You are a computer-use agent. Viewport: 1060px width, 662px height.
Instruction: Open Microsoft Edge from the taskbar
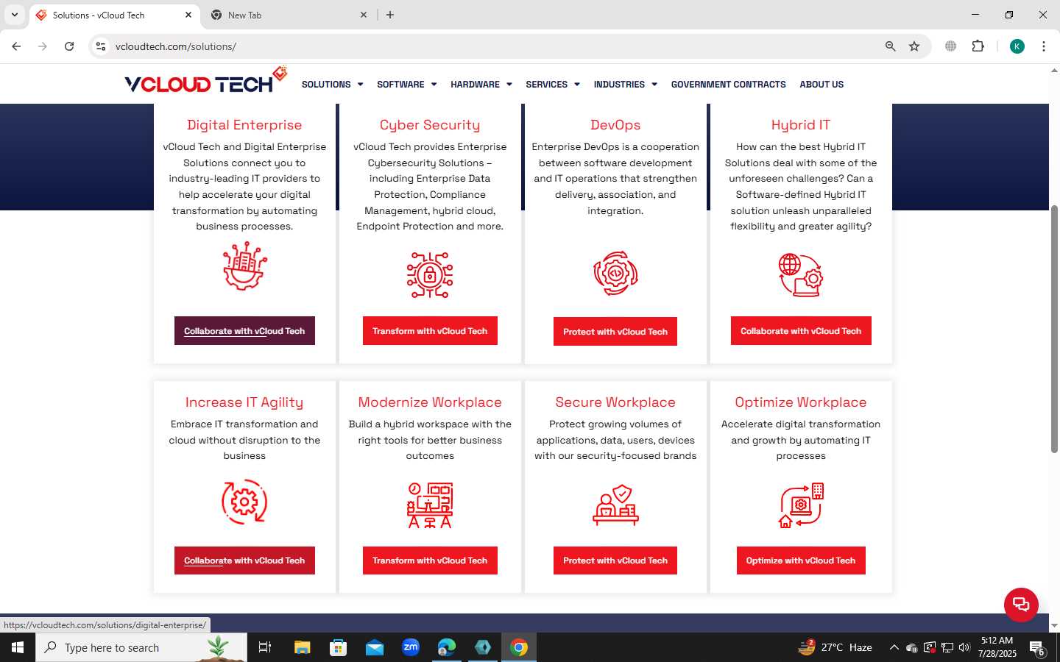click(447, 647)
